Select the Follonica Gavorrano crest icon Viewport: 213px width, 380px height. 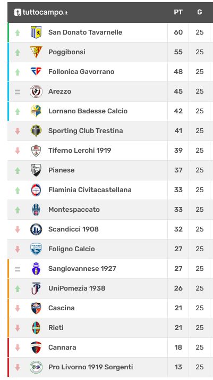point(36,71)
